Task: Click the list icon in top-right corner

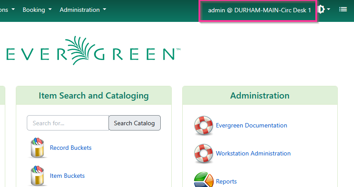Action: point(343,10)
